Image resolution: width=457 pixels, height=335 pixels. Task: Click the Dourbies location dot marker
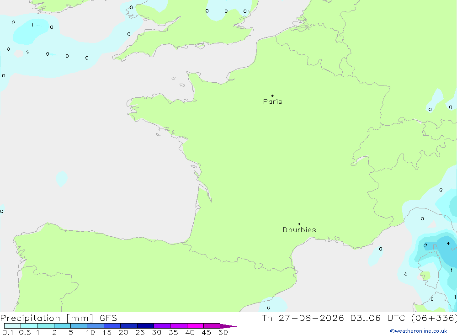[299, 224]
